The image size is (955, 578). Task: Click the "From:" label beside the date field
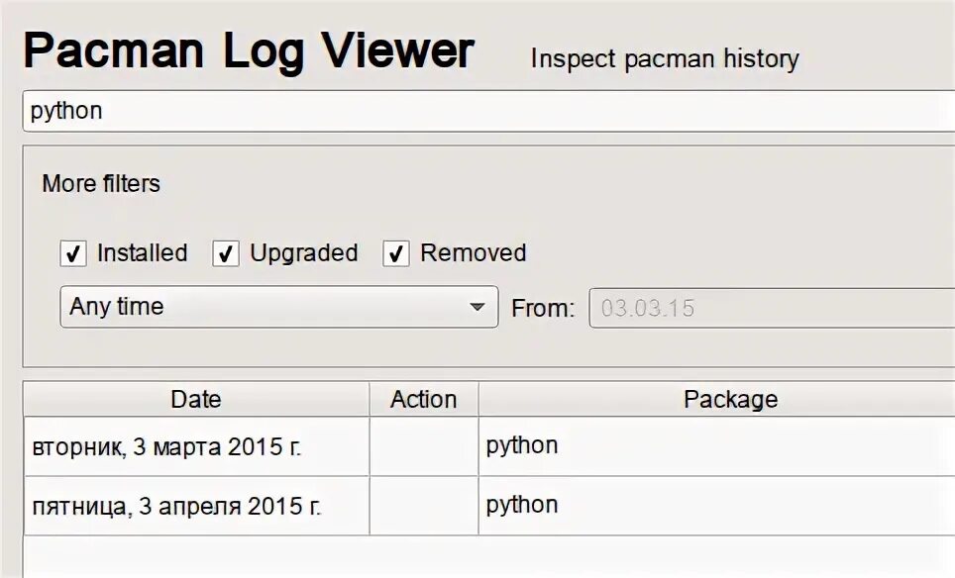click(542, 308)
